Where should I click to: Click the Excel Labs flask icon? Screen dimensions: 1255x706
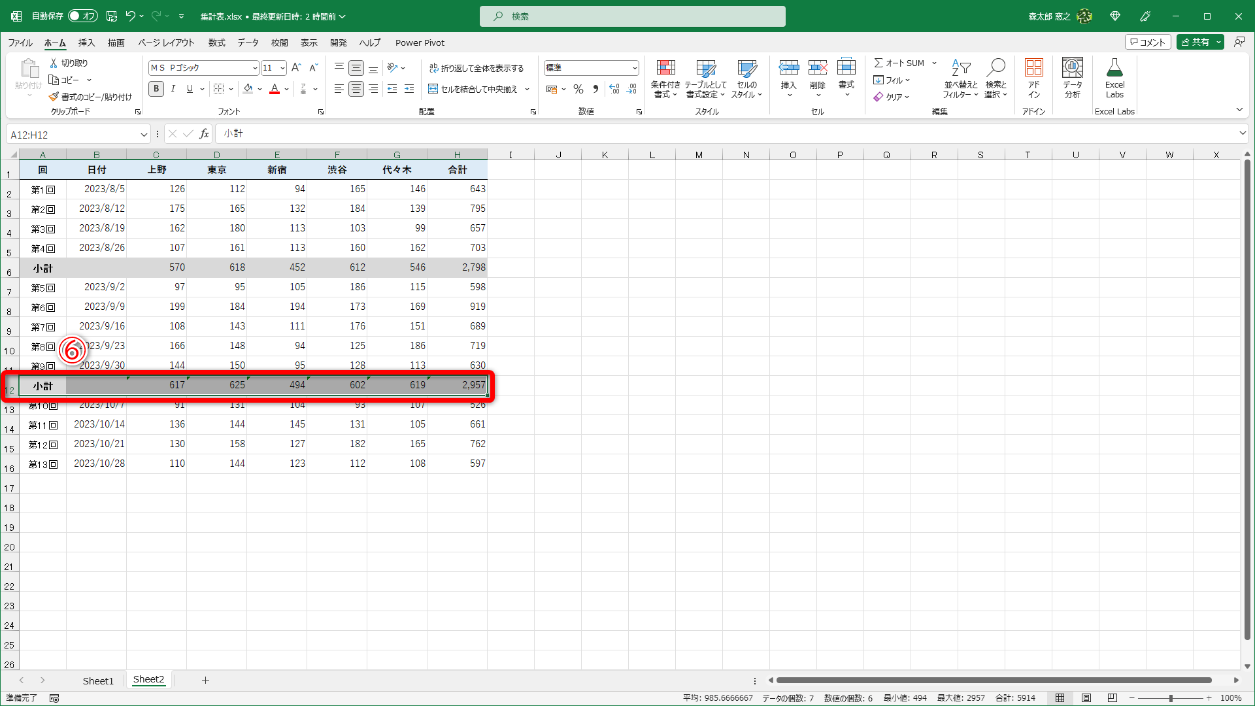coord(1114,68)
